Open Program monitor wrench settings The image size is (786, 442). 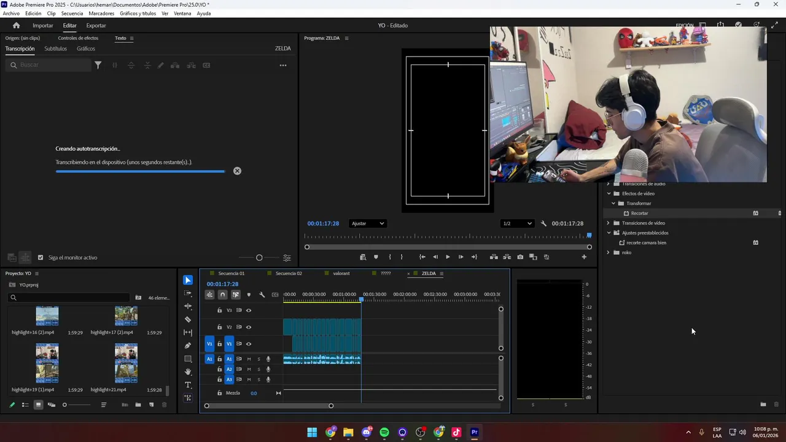tap(543, 223)
